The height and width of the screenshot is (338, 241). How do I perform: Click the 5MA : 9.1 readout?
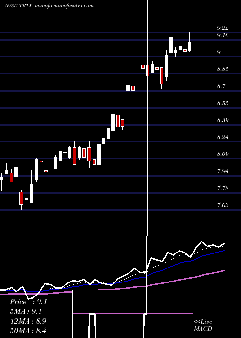click(26, 311)
